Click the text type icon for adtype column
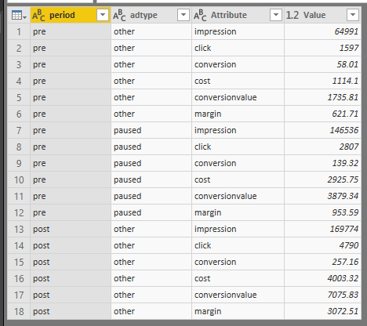The height and width of the screenshot is (326, 367). pos(119,15)
